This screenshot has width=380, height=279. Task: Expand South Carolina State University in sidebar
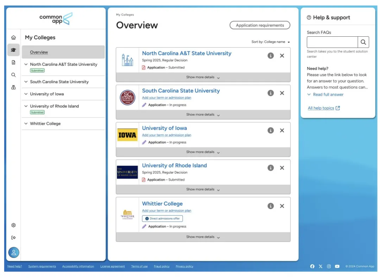tap(26, 82)
